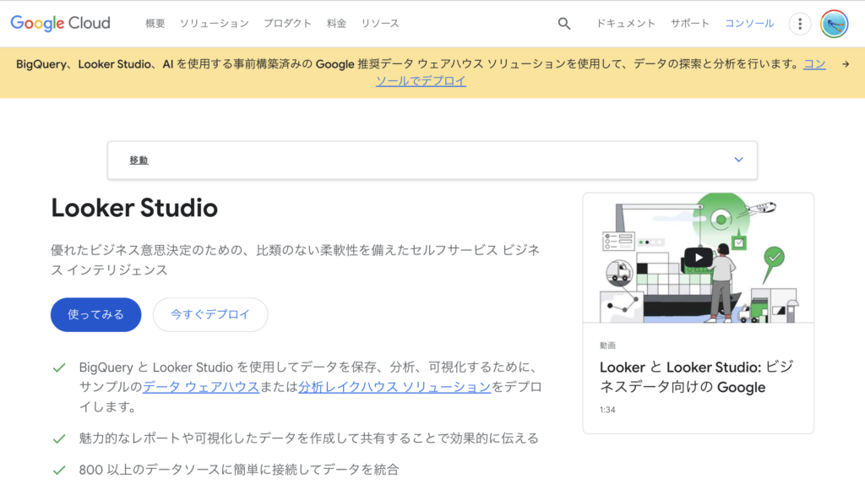The image size is (865, 490).
Task: Click the banner's right arrow icon
Action: (x=845, y=64)
